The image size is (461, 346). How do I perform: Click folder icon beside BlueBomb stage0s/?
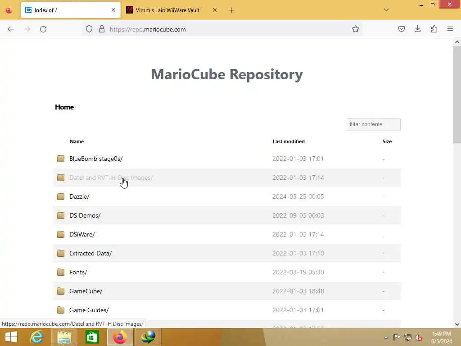(61, 159)
